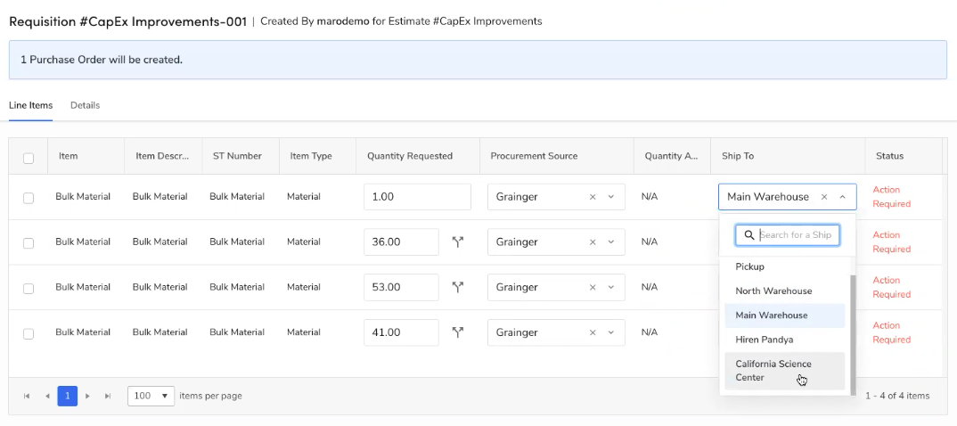Screen dimensions: 957x426
Task: Click page 1 pagination button
Action: (x=67, y=396)
